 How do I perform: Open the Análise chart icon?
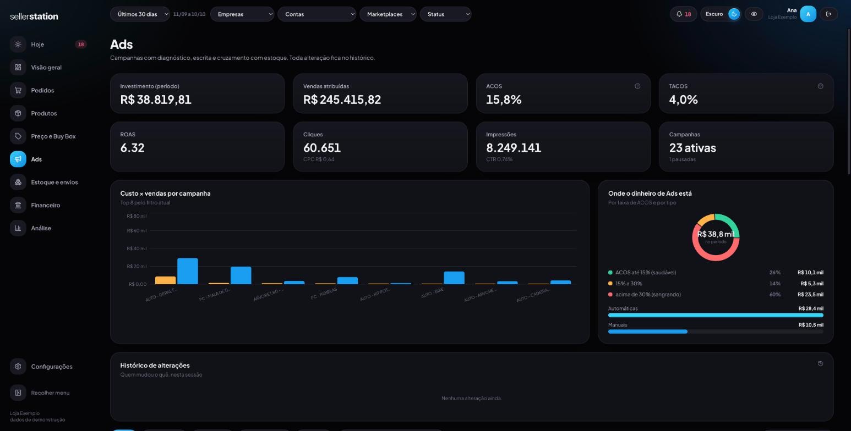pyautogui.click(x=18, y=228)
